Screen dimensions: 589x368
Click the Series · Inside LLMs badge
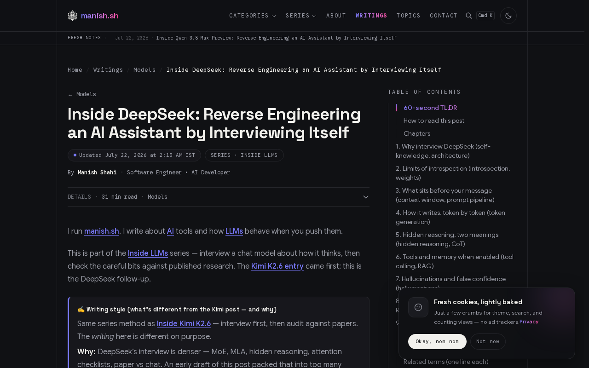(244, 155)
